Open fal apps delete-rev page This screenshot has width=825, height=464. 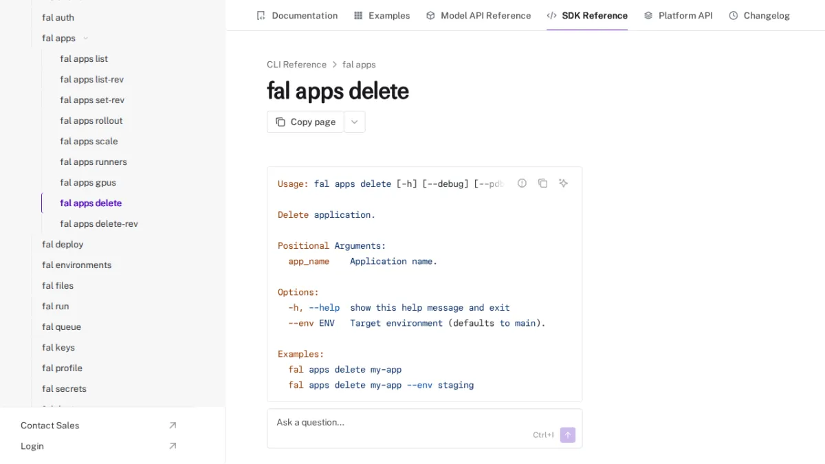tap(99, 224)
